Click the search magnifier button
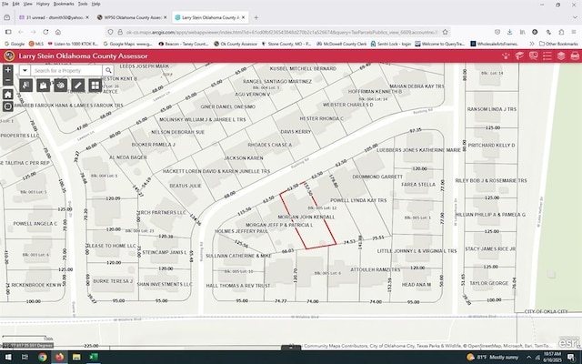582x364 pixels. click(108, 70)
